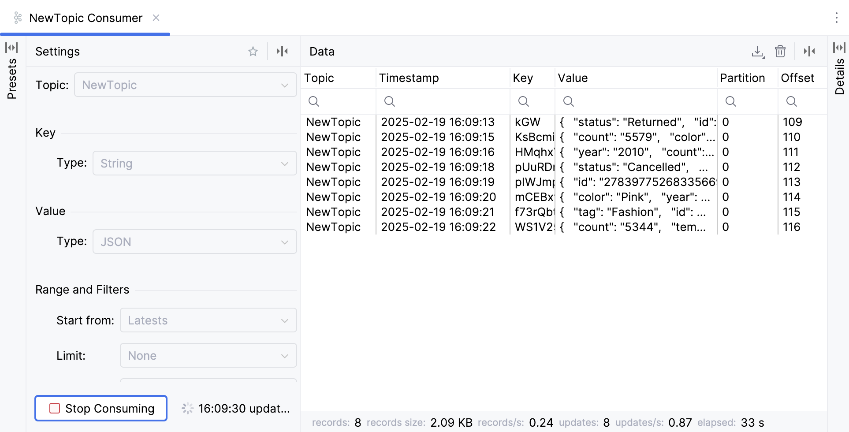Click the search icon in Value column

click(x=568, y=101)
